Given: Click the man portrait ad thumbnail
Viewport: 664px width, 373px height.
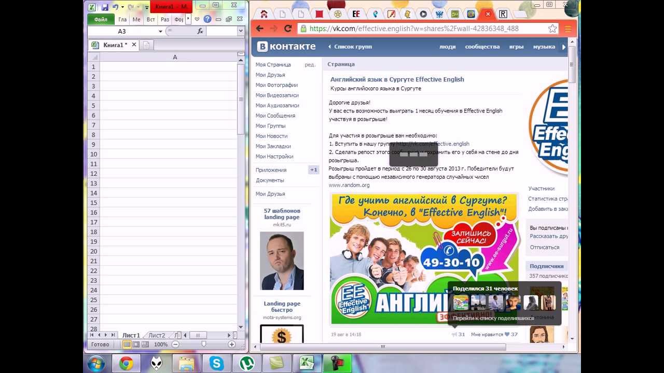Looking at the screenshot, I should [x=282, y=261].
